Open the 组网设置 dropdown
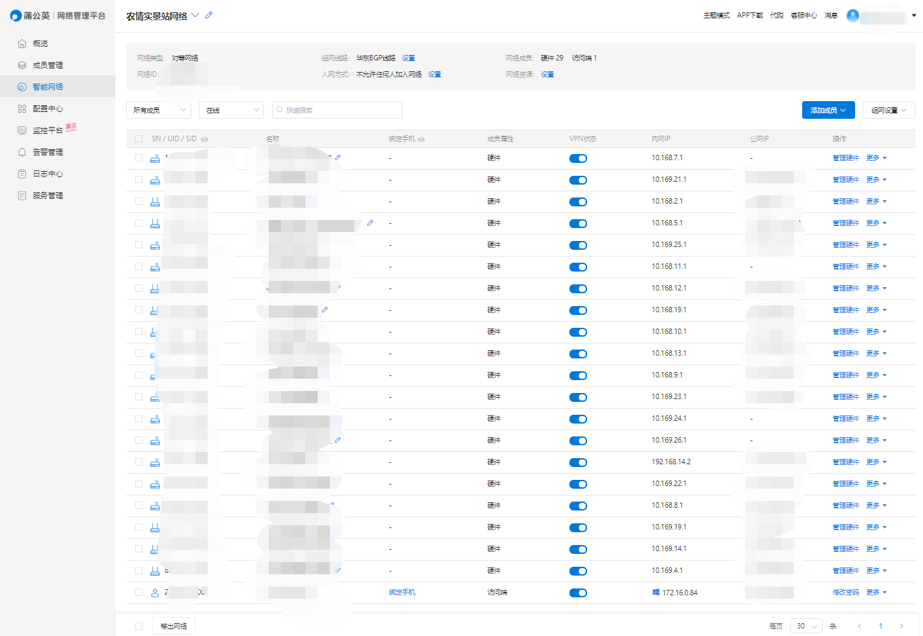The width and height of the screenshot is (923, 636). (x=888, y=110)
